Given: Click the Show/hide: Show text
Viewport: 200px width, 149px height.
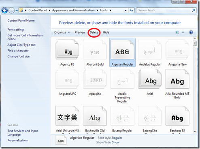Looking at the screenshot, I should point(108,142).
